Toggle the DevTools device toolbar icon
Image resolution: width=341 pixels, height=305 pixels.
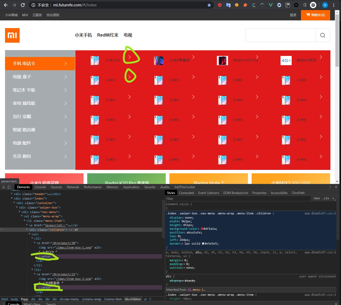click(9, 187)
